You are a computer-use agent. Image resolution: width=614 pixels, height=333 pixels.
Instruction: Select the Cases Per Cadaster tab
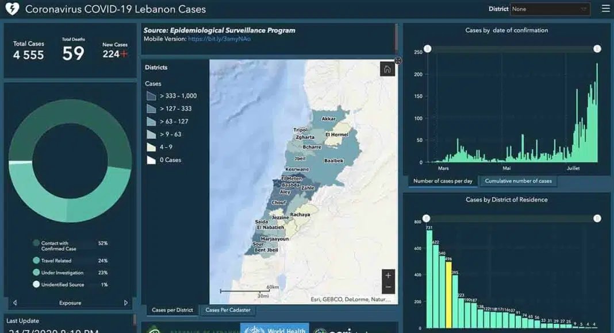pyautogui.click(x=228, y=310)
